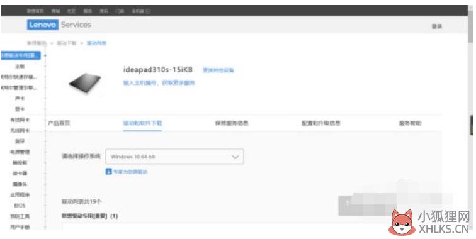Select 英特尔管理引擎 in the sidebar
The image size is (476, 239).
(x=19, y=87)
